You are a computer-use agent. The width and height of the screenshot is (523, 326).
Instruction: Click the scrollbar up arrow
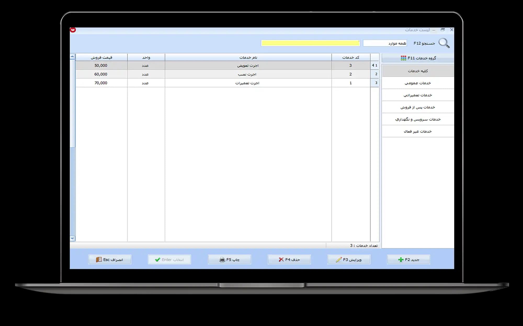pyautogui.click(x=72, y=56)
